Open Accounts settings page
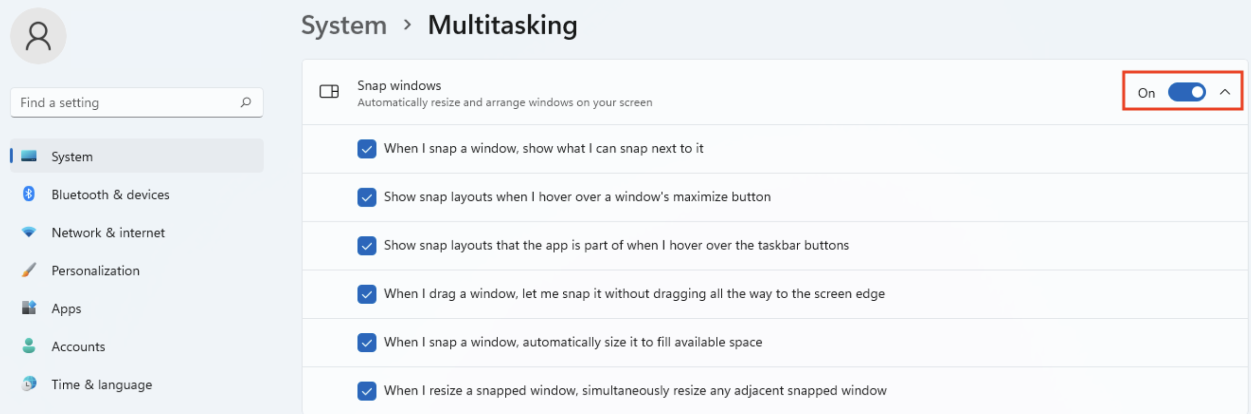Screen dimensions: 1251x415 pos(78,346)
